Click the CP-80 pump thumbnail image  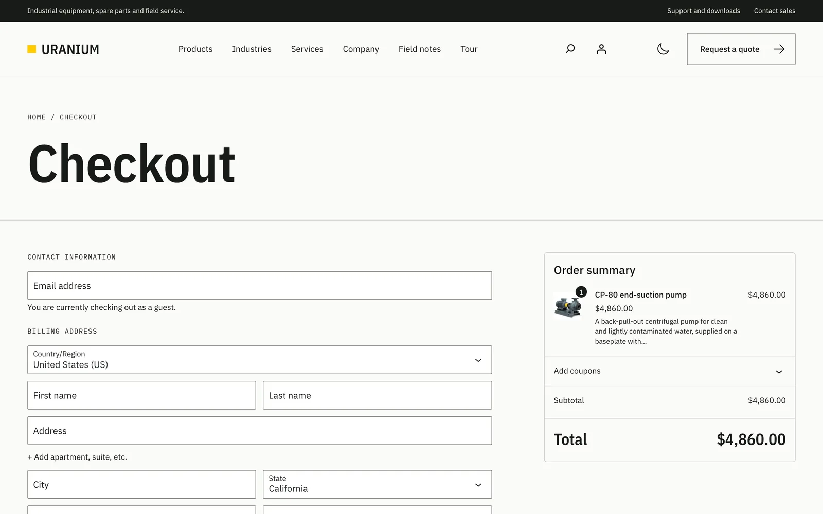coord(568,307)
